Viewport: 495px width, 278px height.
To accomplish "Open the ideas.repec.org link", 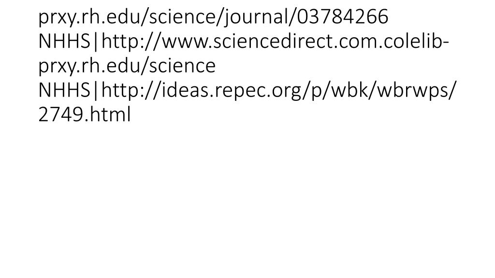I will click(x=227, y=90).
